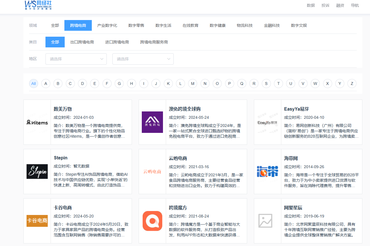Filter companies by letter W
The height and width of the screenshot is (246, 370).
point(315,84)
